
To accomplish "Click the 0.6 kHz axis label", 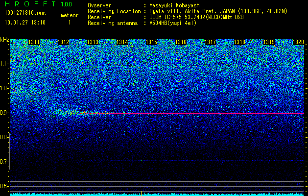I will pyautogui.click(x=4, y=186).
